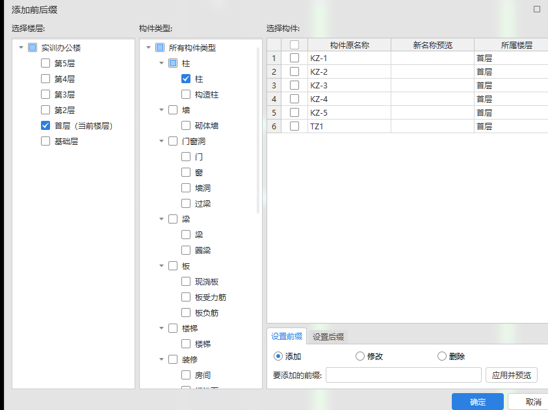Focus the 要添加的前缀 input field
Screen dimensions: 548x410
(x=404, y=375)
